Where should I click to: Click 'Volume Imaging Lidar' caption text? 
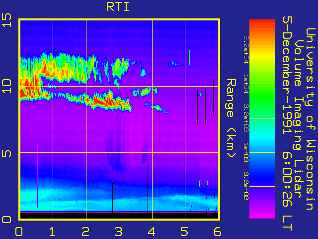(x=298, y=119)
